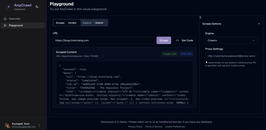Switch to the Scrape tab
The width and height of the screenshot is (266, 130).
tap(67, 23)
